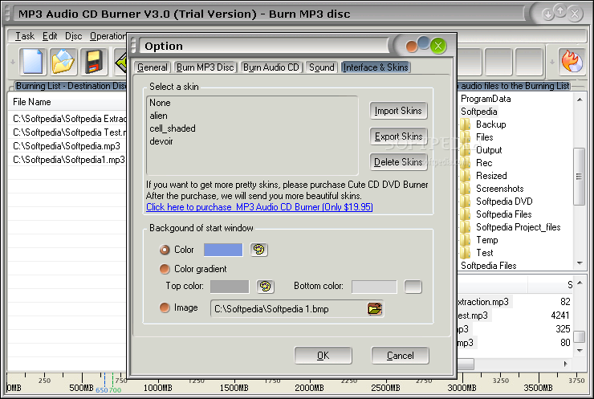Save using the floppy disk toolbar icon
Image resolution: width=594 pixels, height=399 pixels.
point(93,61)
